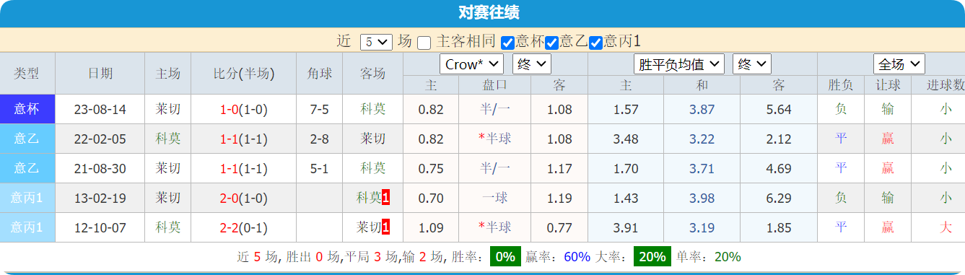Image resolution: width=965 pixels, height=275 pixels.
Task: Click the 输 handicap result in the 13-02-19 row
Action: 888,198
